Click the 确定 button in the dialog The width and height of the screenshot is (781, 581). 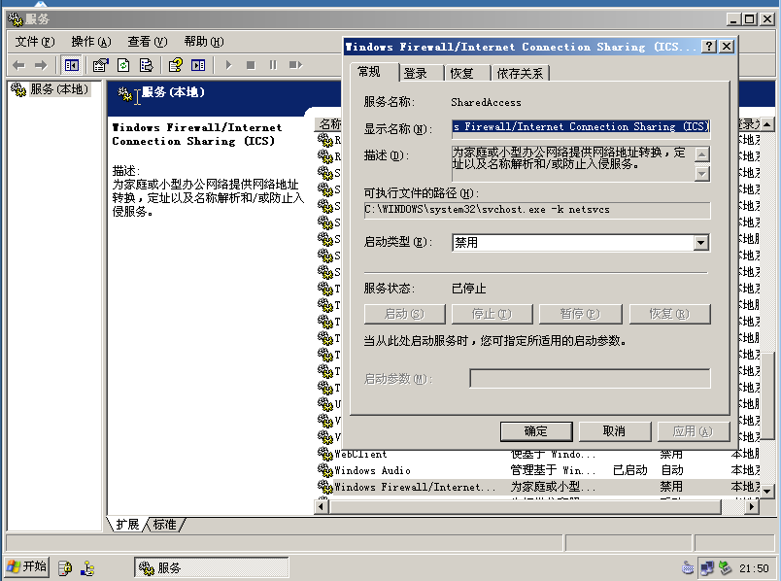point(536,431)
